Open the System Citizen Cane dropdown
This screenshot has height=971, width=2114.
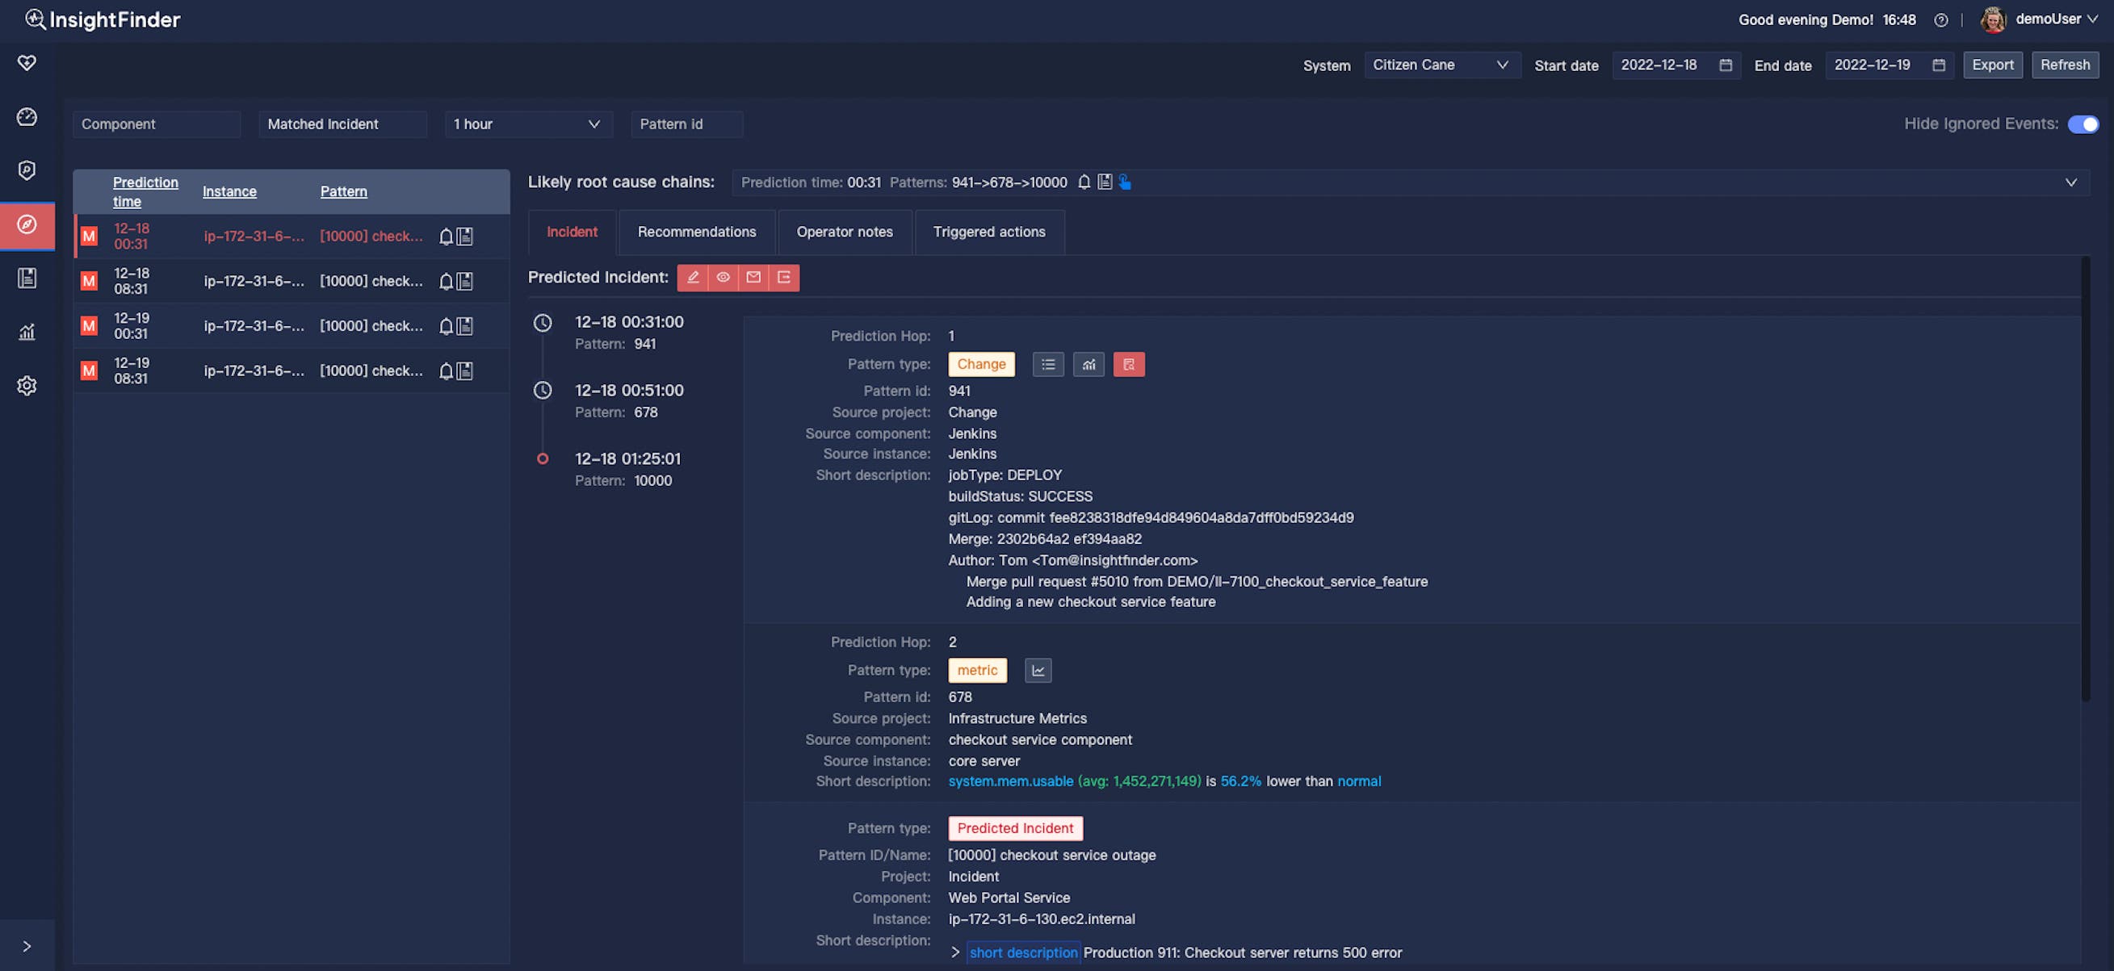[x=1442, y=65]
